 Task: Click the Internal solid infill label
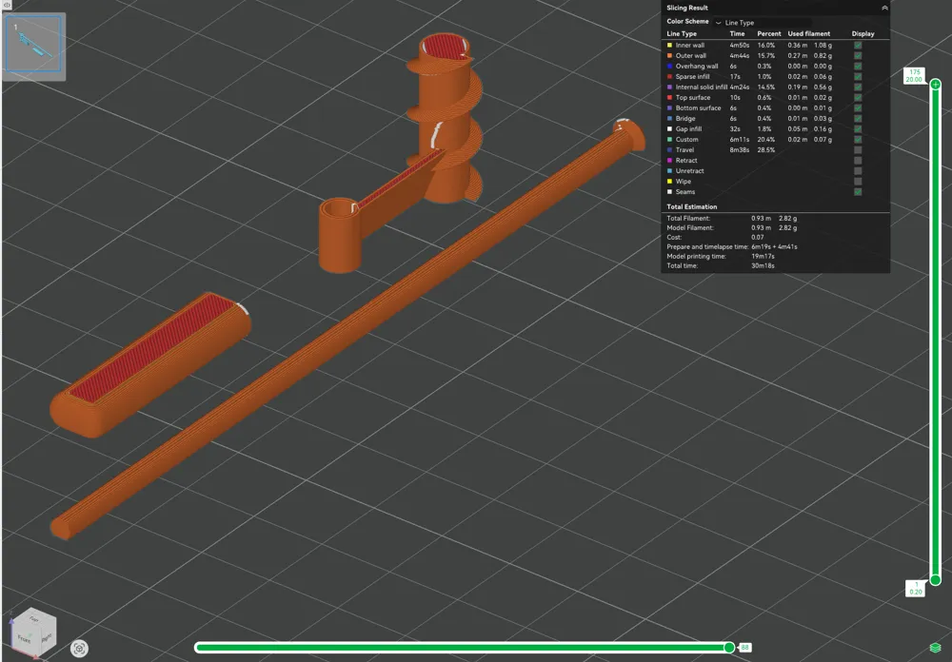[702, 87]
